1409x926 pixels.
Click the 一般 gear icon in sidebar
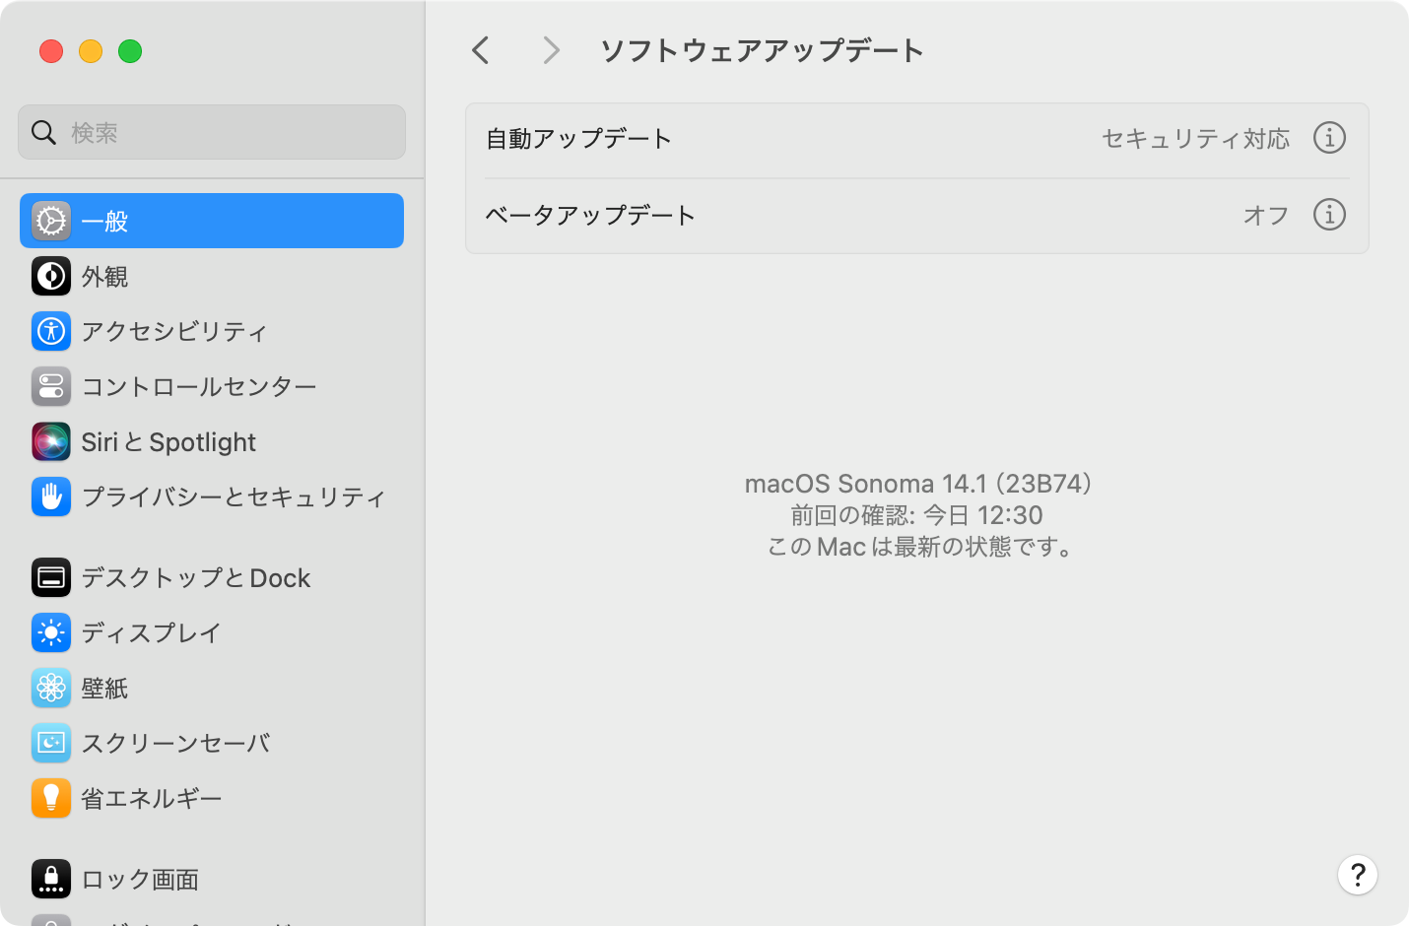pos(51,221)
